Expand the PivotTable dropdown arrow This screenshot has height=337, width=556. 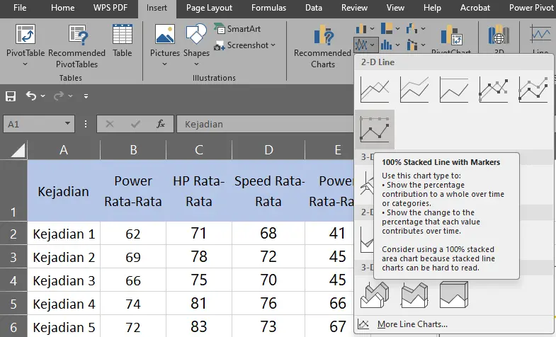point(25,64)
